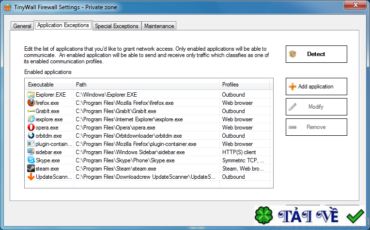Viewport: 370px width, 230px height.
Task: Click the Orbitdownloader\orbitdm.exe path
Action: tap(129, 136)
